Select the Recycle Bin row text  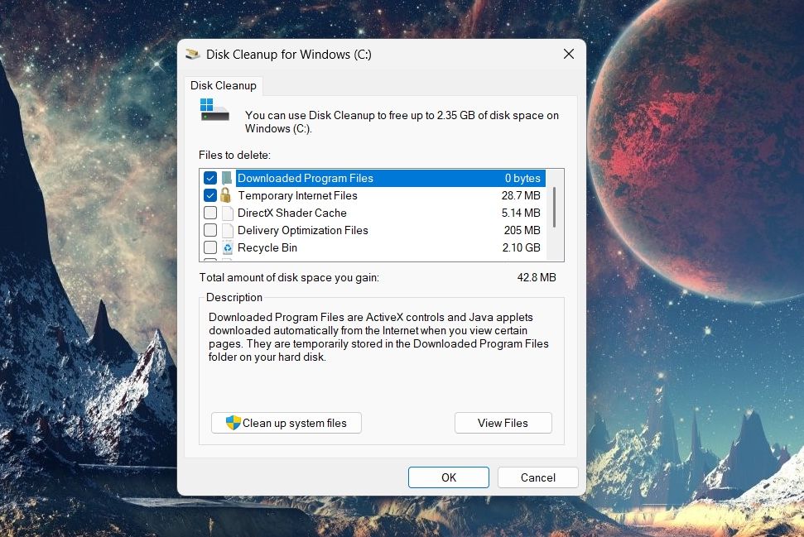click(267, 247)
